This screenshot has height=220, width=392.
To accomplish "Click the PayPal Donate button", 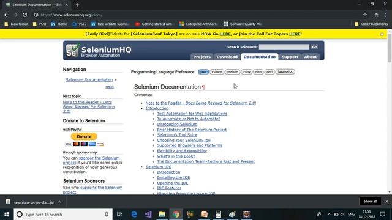I will 84,136.
